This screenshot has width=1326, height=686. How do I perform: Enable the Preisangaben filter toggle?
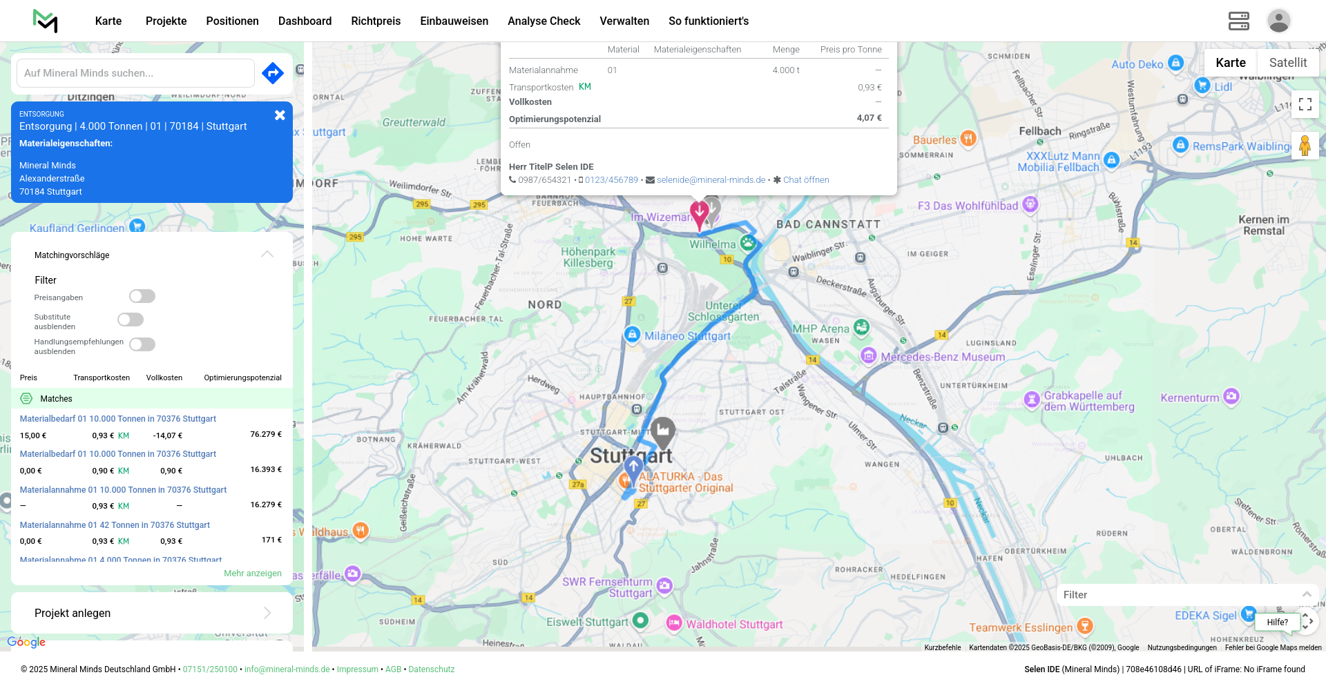tap(142, 296)
